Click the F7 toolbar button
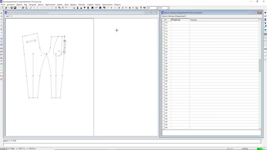The width and height of the screenshot is (267, 150). (x=97, y=8)
